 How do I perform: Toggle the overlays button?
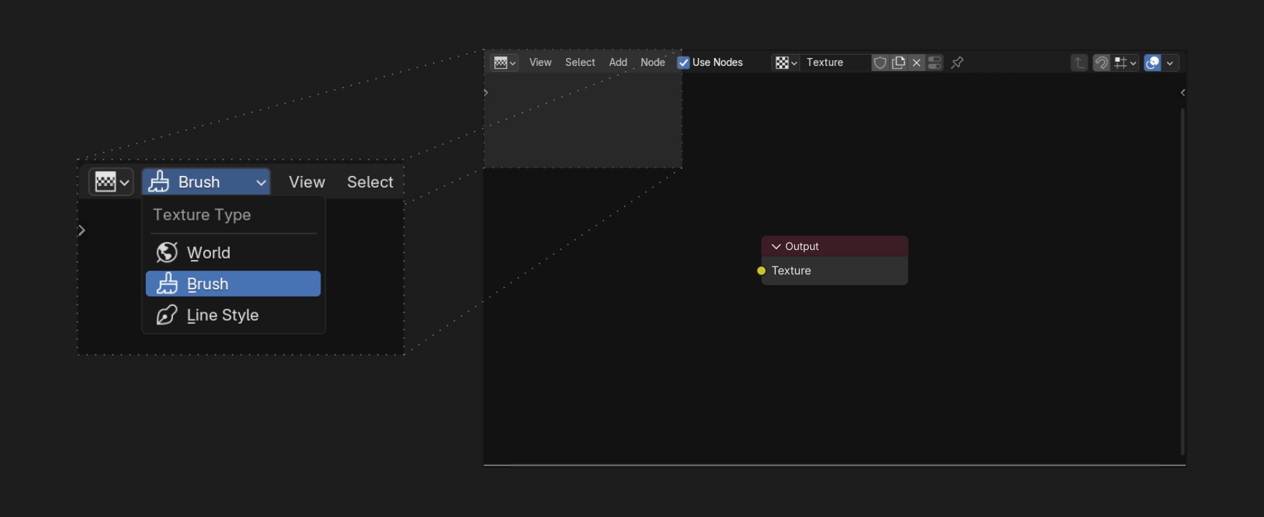1152,62
